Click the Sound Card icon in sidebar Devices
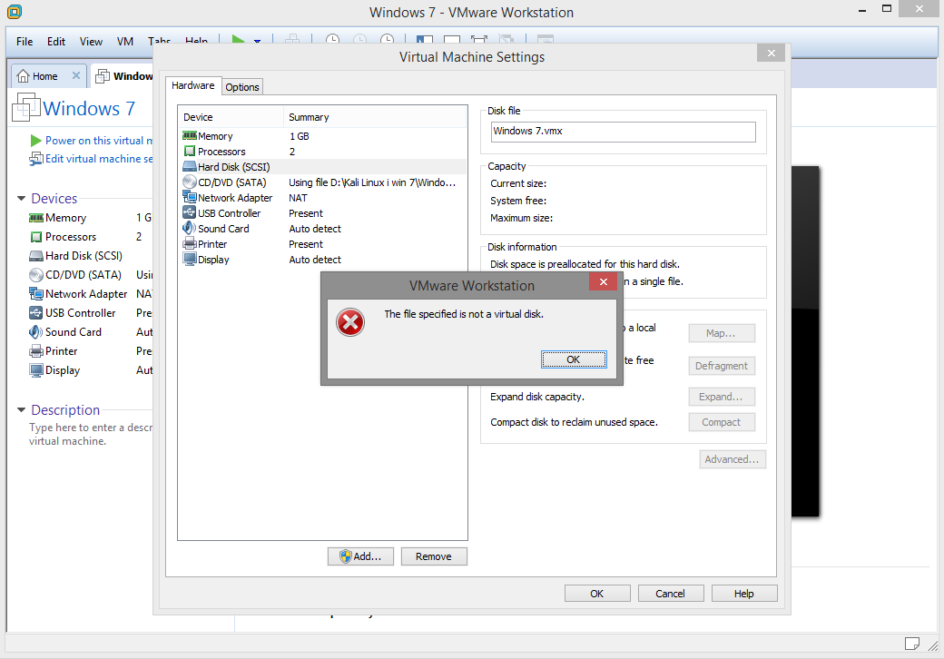The image size is (944, 659). (36, 332)
